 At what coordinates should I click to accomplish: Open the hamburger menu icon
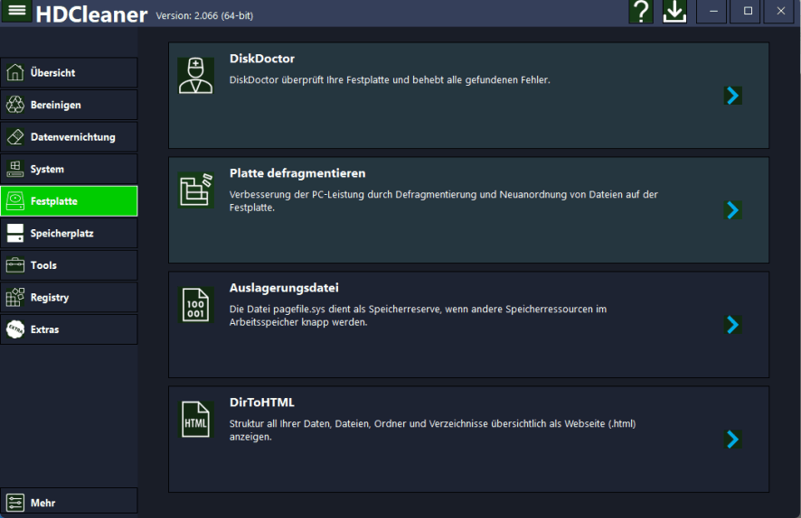click(x=17, y=11)
